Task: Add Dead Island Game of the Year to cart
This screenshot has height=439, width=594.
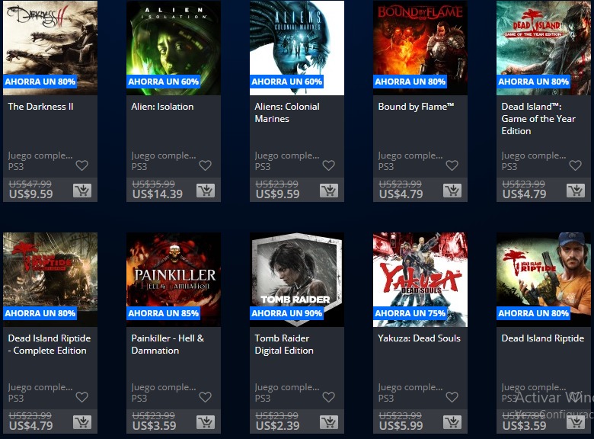Action: click(x=576, y=191)
